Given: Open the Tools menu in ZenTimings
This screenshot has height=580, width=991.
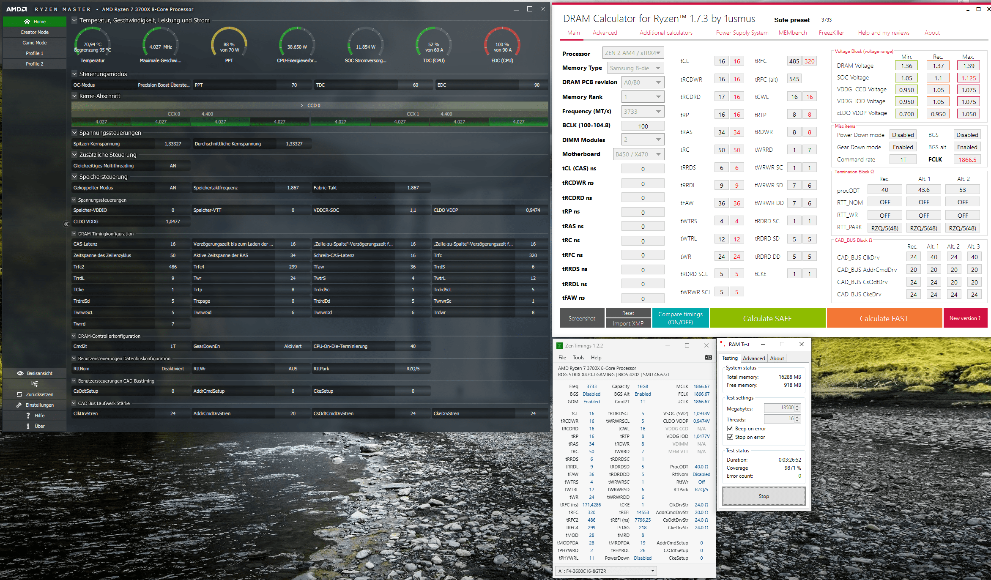Looking at the screenshot, I should pyautogui.click(x=578, y=358).
